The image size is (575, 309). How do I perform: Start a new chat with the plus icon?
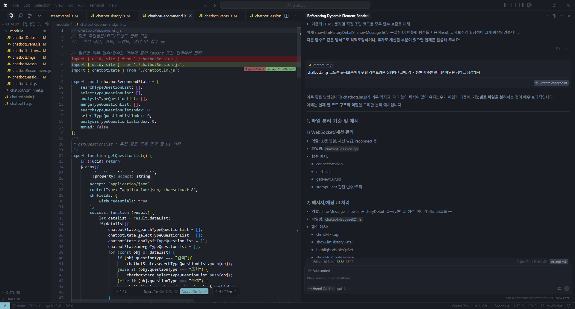tap(547, 16)
